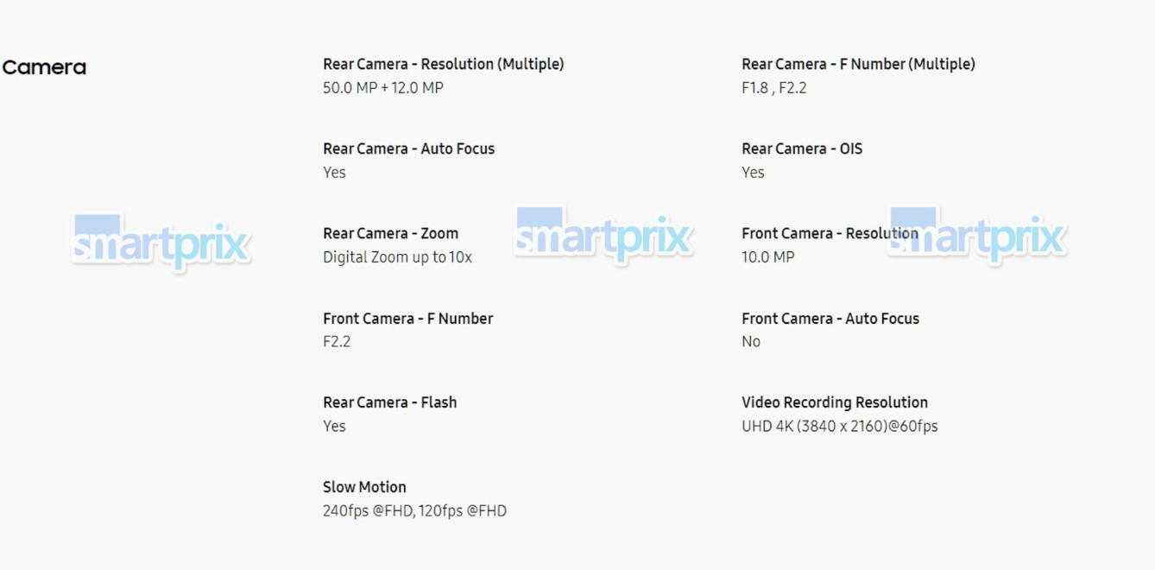Viewport: 1155px width, 570px height.
Task: Click the 50.0 MP + 12.0 MP value
Action: 382,88
